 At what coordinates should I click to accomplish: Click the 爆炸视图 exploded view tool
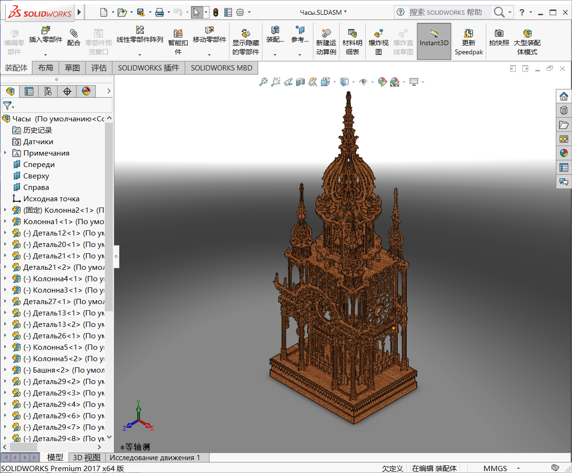pos(379,42)
